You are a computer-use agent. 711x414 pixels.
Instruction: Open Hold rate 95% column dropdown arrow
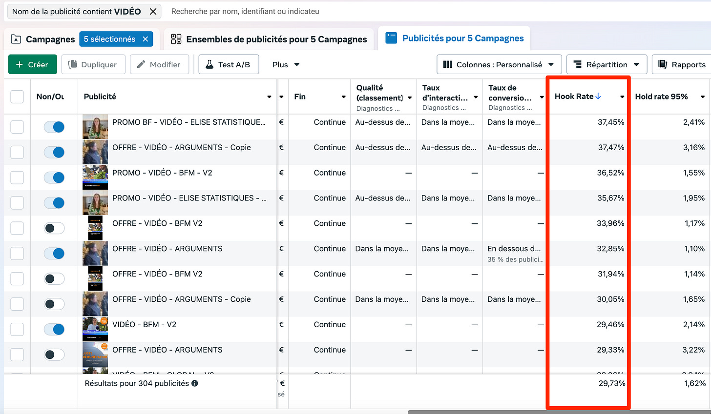point(703,97)
